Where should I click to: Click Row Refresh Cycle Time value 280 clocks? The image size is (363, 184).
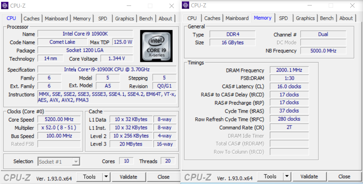click(289, 119)
